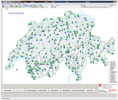Click the wrench tools toolbar icon

click(18, 6)
